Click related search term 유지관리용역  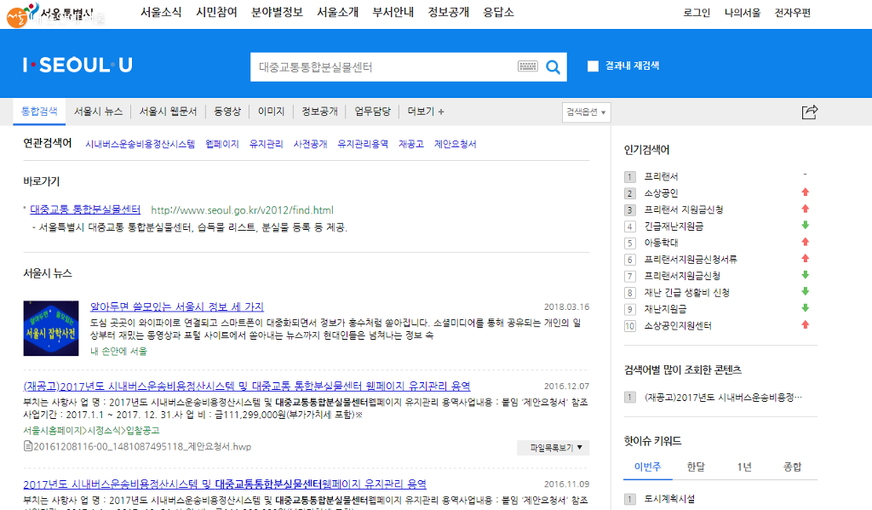363,144
